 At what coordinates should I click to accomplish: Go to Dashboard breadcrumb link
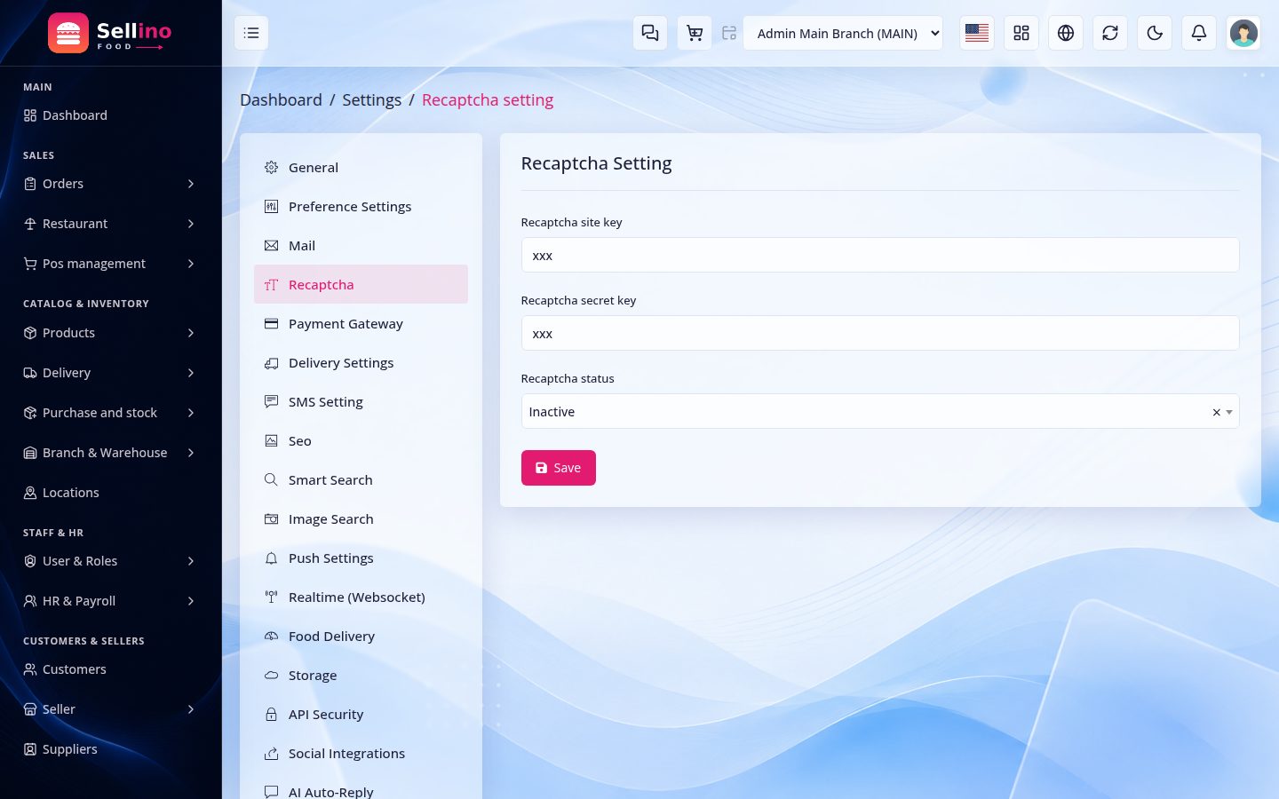coord(281,99)
